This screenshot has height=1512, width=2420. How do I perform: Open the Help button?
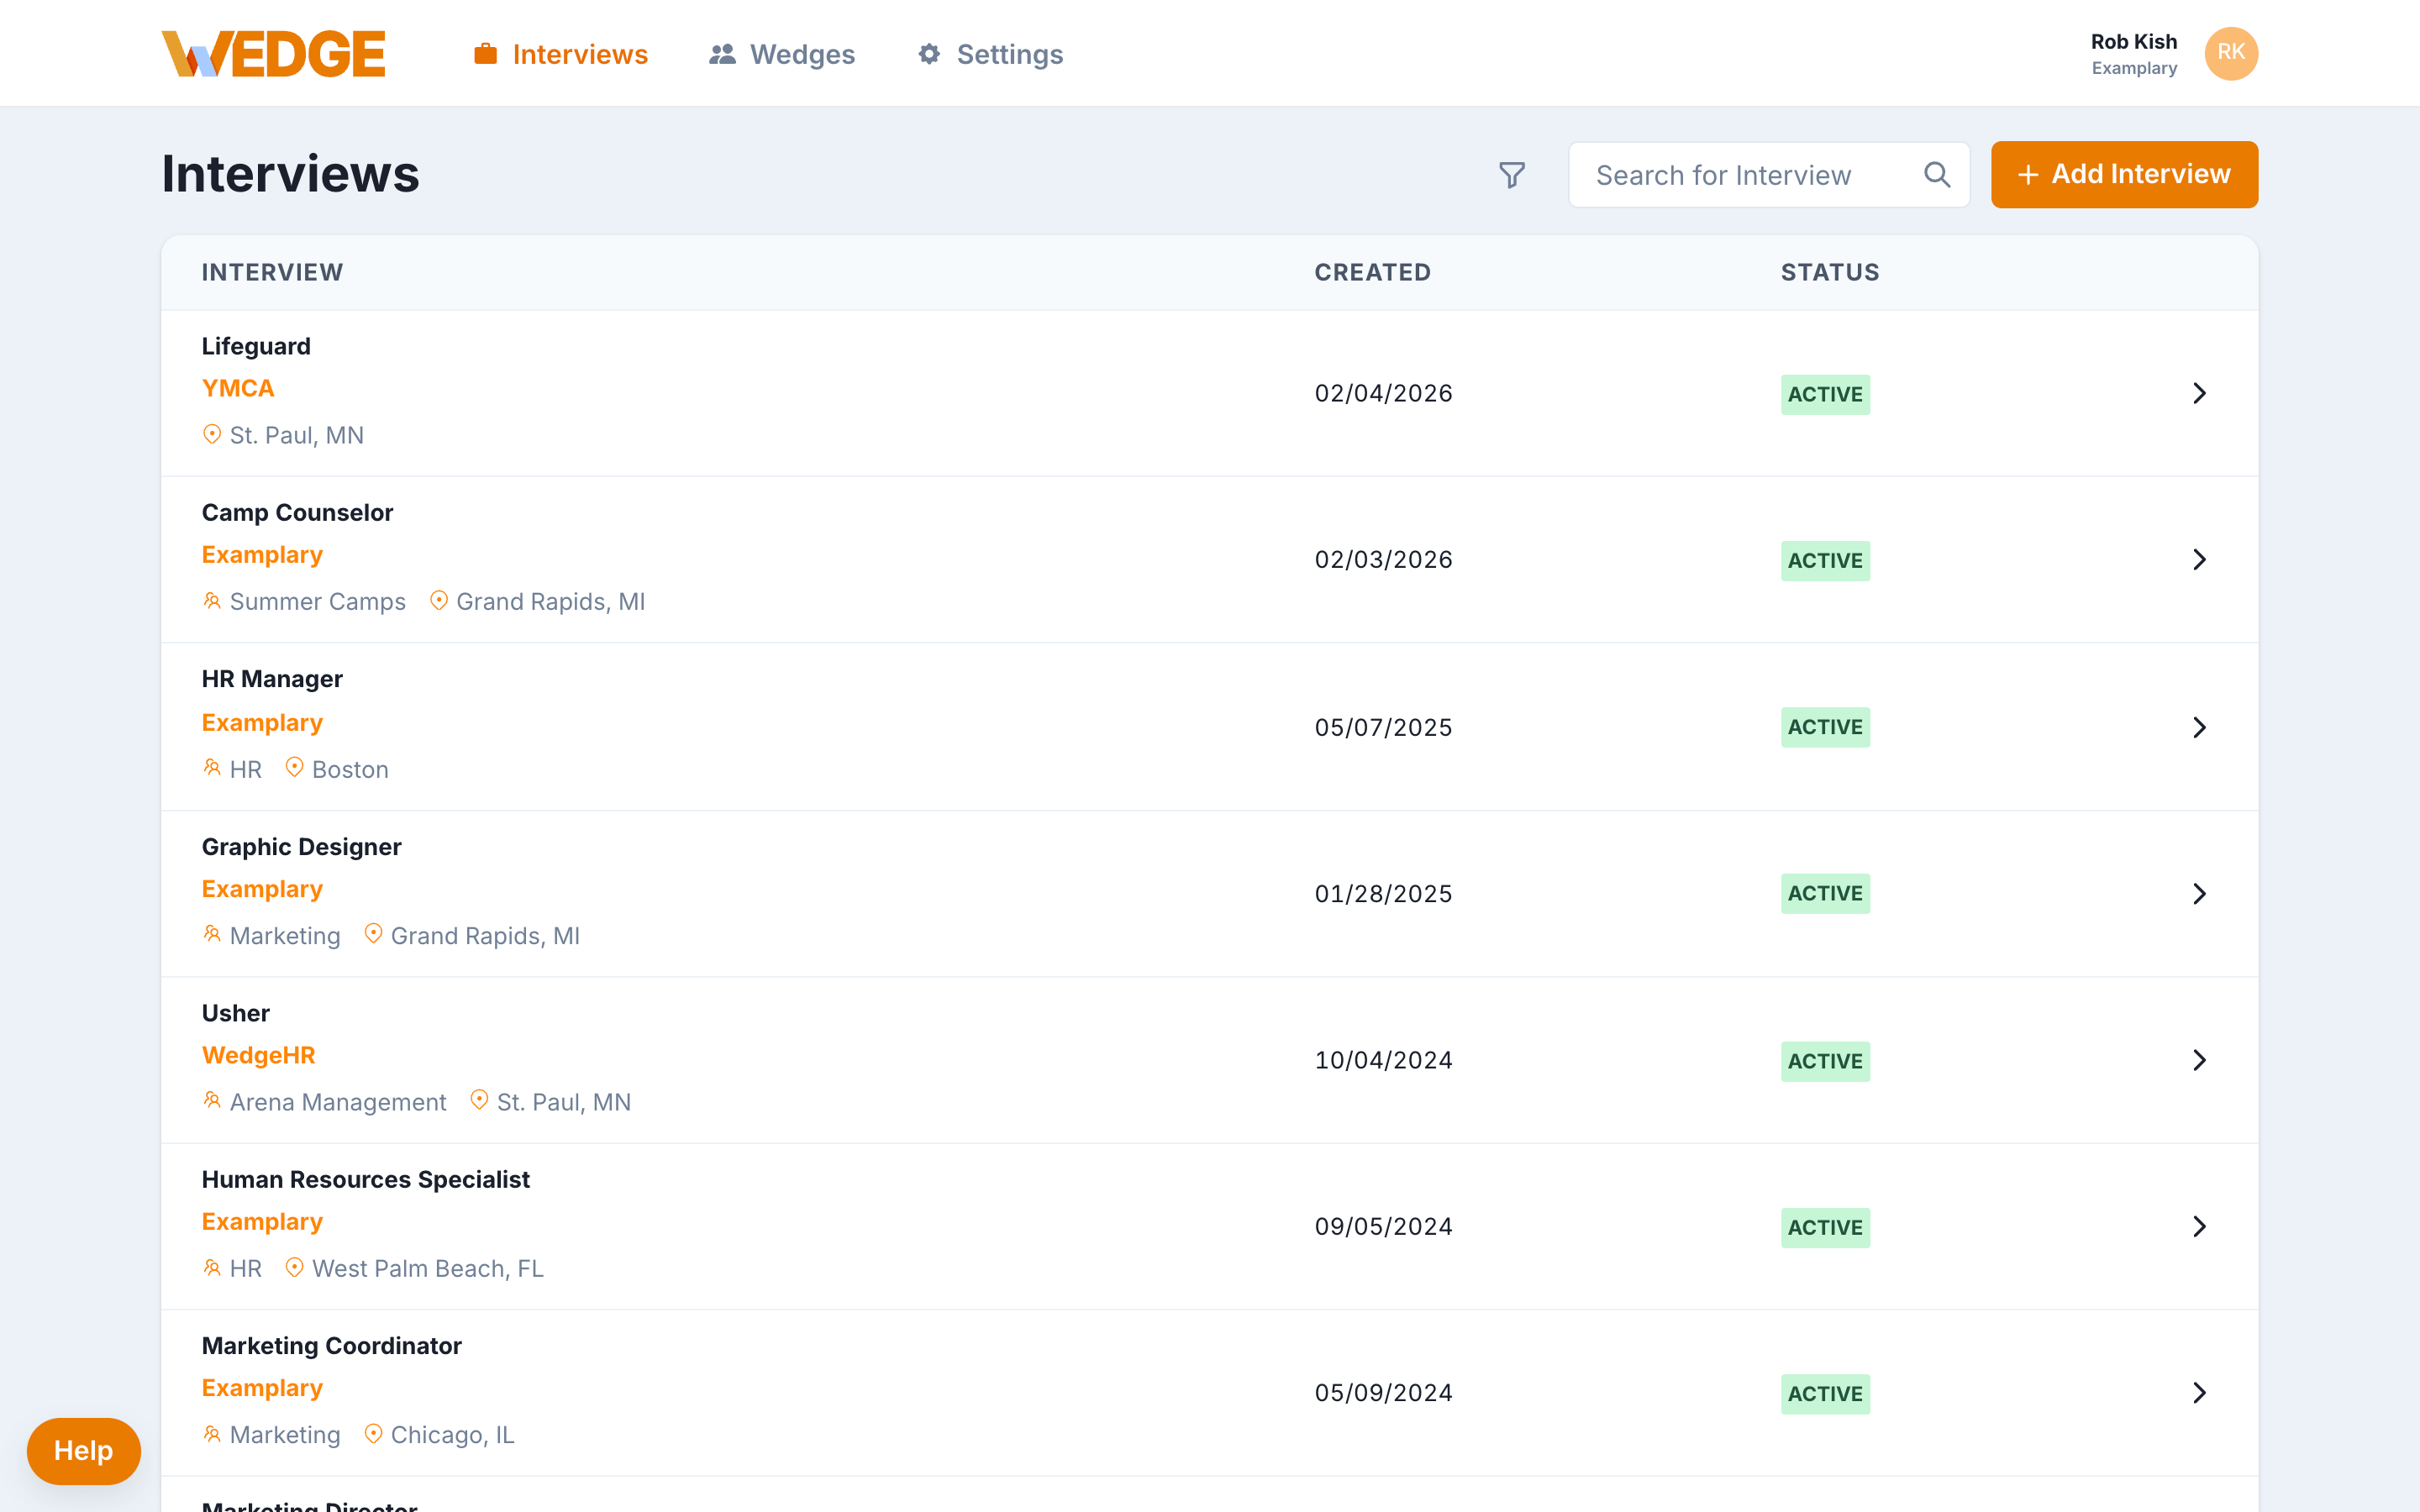(x=83, y=1450)
